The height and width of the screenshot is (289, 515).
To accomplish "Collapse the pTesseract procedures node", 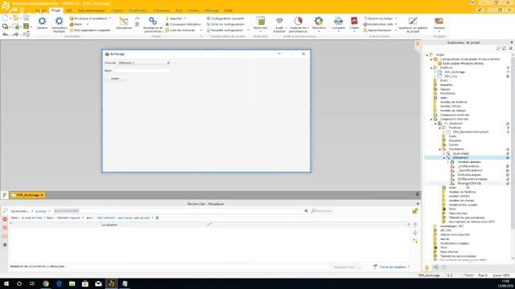I will pos(444,157).
